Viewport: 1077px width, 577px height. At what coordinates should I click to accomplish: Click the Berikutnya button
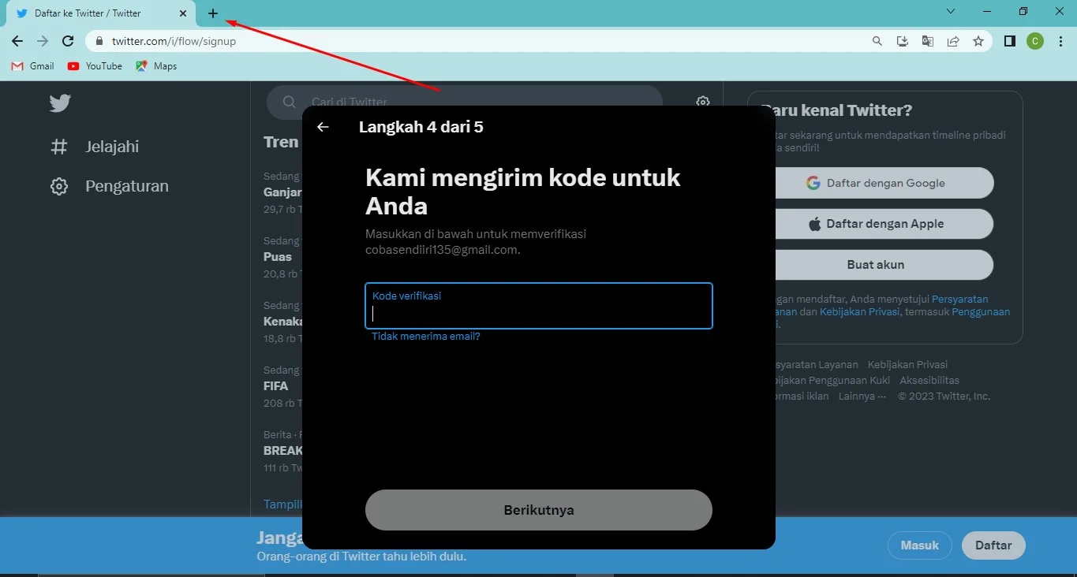pyautogui.click(x=539, y=510)
